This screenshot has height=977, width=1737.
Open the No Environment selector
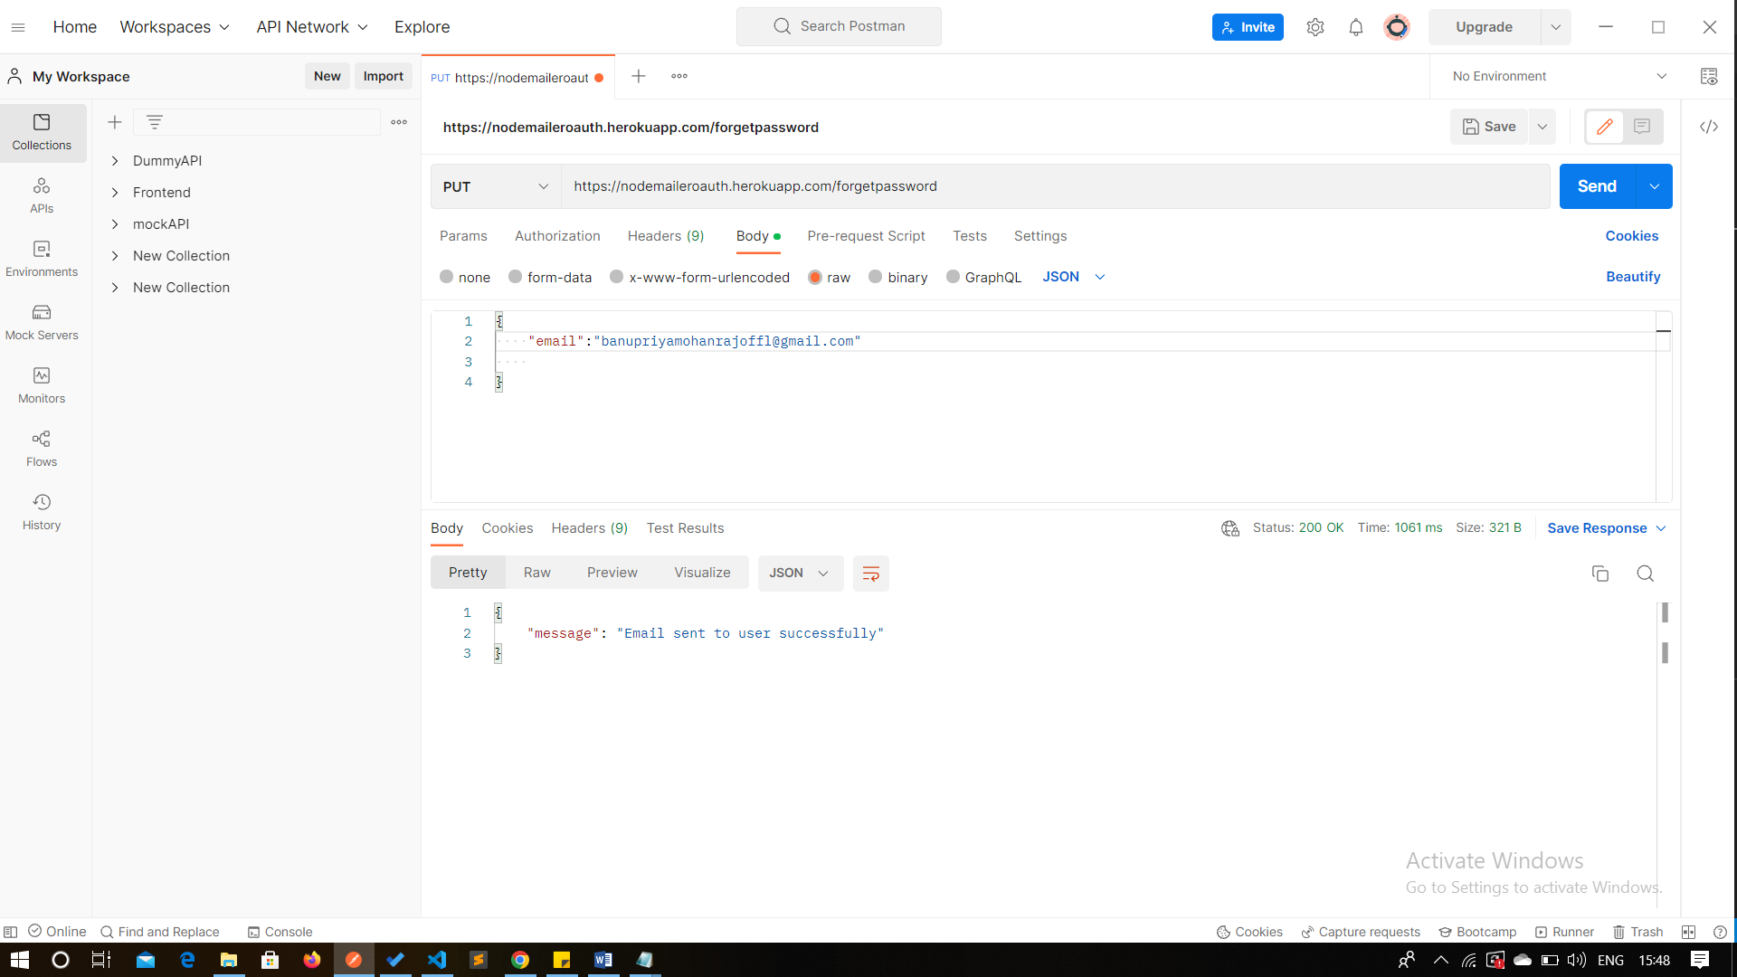[x=1559, y=76]
